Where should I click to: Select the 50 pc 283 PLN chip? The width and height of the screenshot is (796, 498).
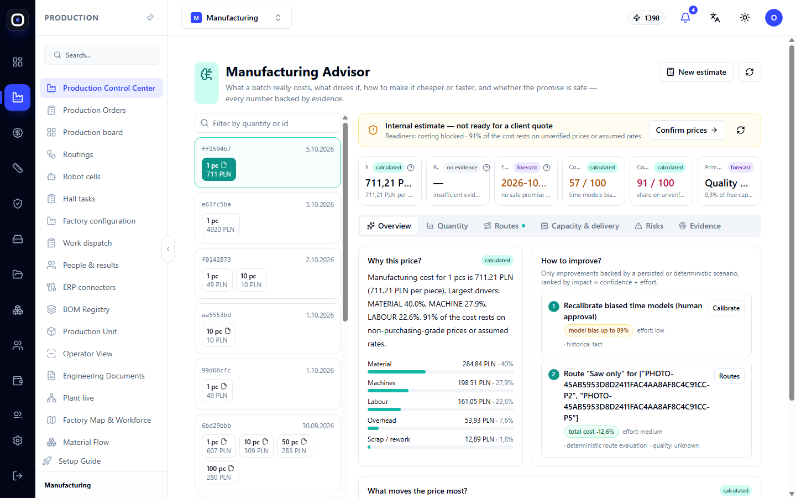click(x=294, y=446)
